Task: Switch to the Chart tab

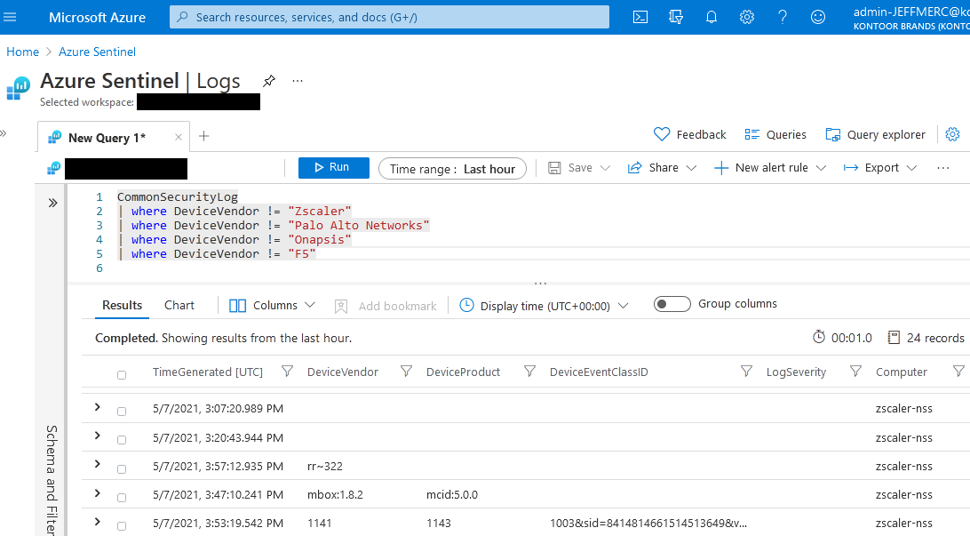Action: (179, 305)
